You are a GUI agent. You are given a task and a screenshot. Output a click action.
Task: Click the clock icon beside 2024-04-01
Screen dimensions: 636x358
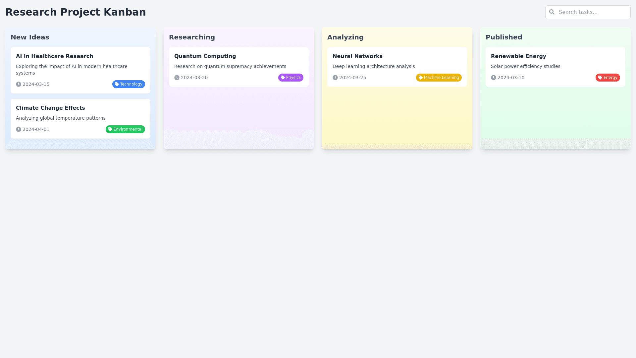[x=19, y=129]
